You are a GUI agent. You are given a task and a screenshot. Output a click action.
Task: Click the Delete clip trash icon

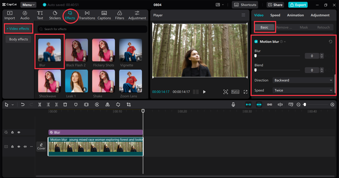(65, 105)
